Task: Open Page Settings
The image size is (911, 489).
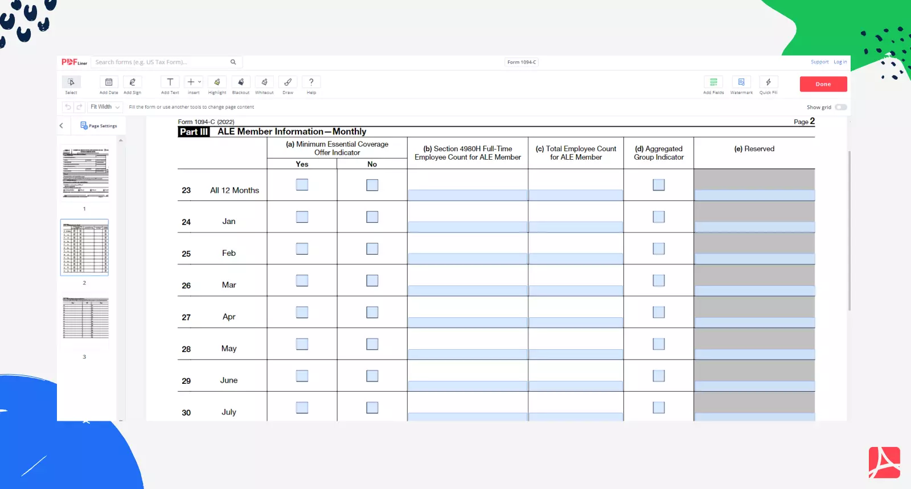Action: [x=99, y=126]
